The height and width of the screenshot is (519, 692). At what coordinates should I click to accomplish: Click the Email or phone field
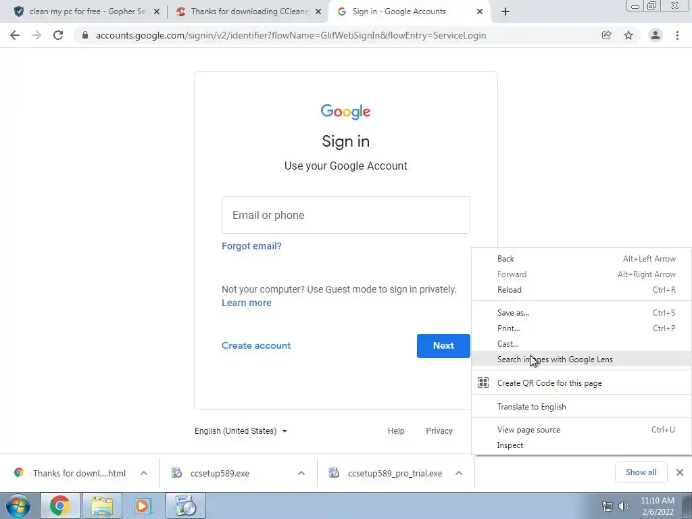[346, 215]
